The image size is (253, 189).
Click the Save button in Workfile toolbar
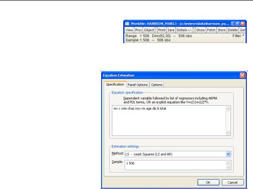coord(171,30)
